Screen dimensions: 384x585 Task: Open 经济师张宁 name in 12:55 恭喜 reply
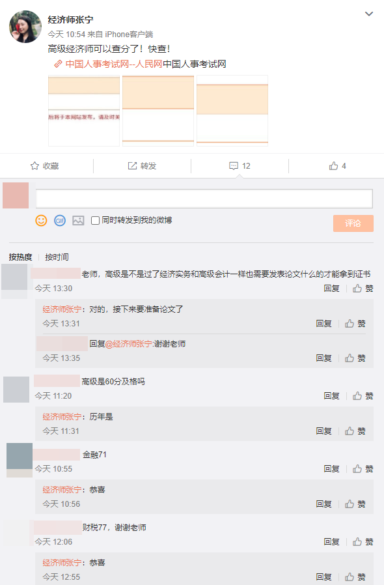coord(62,563)
